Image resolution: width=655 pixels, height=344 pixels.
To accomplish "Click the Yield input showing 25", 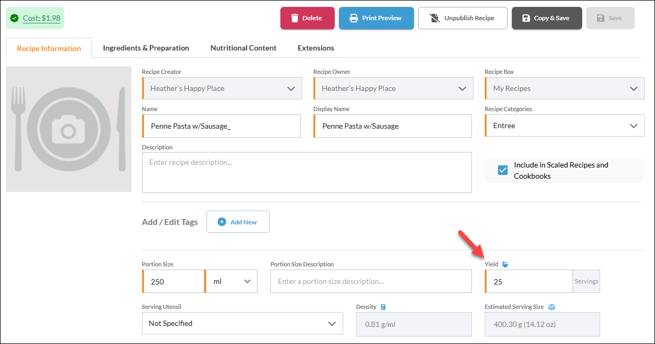I will click(x=529, y=281).
